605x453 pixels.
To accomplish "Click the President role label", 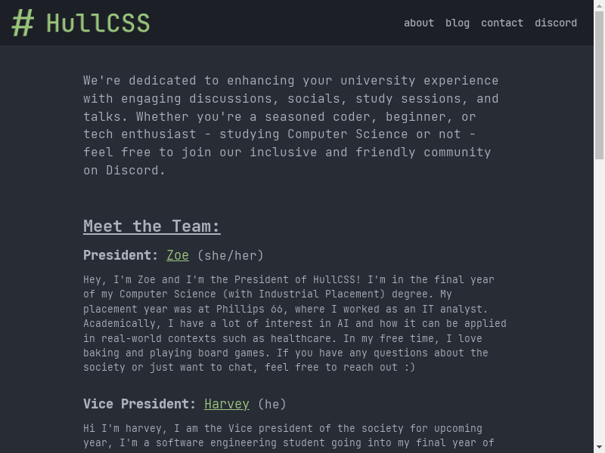I will (x=121, y=255).
